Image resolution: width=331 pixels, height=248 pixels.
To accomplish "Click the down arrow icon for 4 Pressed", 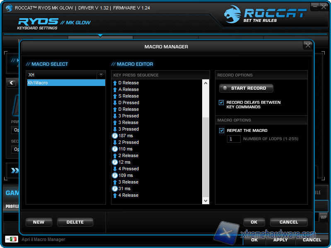I will [115, 169].
